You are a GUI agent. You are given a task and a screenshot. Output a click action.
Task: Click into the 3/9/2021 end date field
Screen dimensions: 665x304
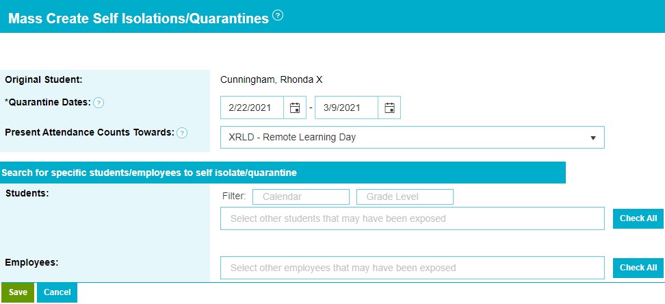(346, 107)
